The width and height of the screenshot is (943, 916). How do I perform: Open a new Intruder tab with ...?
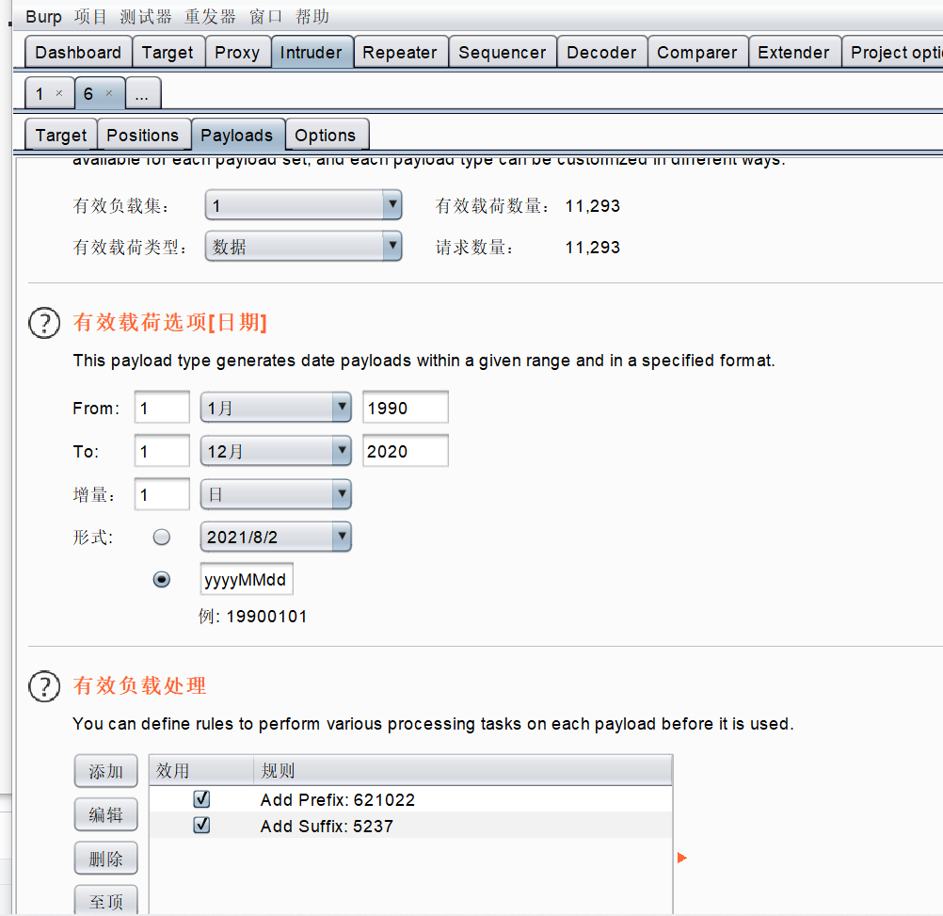coord(142,94)
